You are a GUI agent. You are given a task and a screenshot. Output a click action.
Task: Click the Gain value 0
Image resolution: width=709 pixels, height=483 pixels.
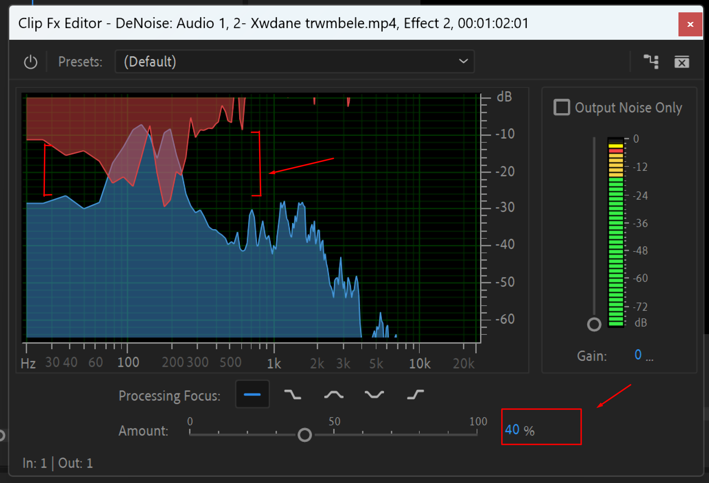[x=638, y=355]
